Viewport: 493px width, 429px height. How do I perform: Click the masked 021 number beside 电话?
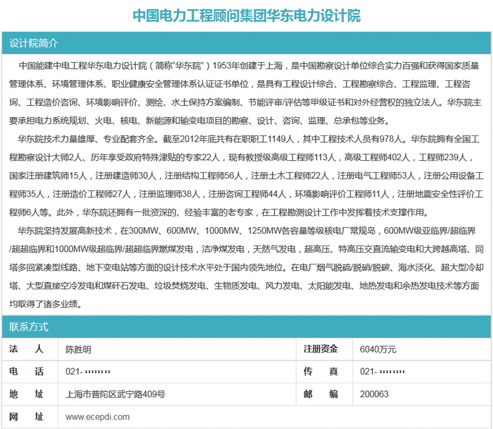pos(88,371)
